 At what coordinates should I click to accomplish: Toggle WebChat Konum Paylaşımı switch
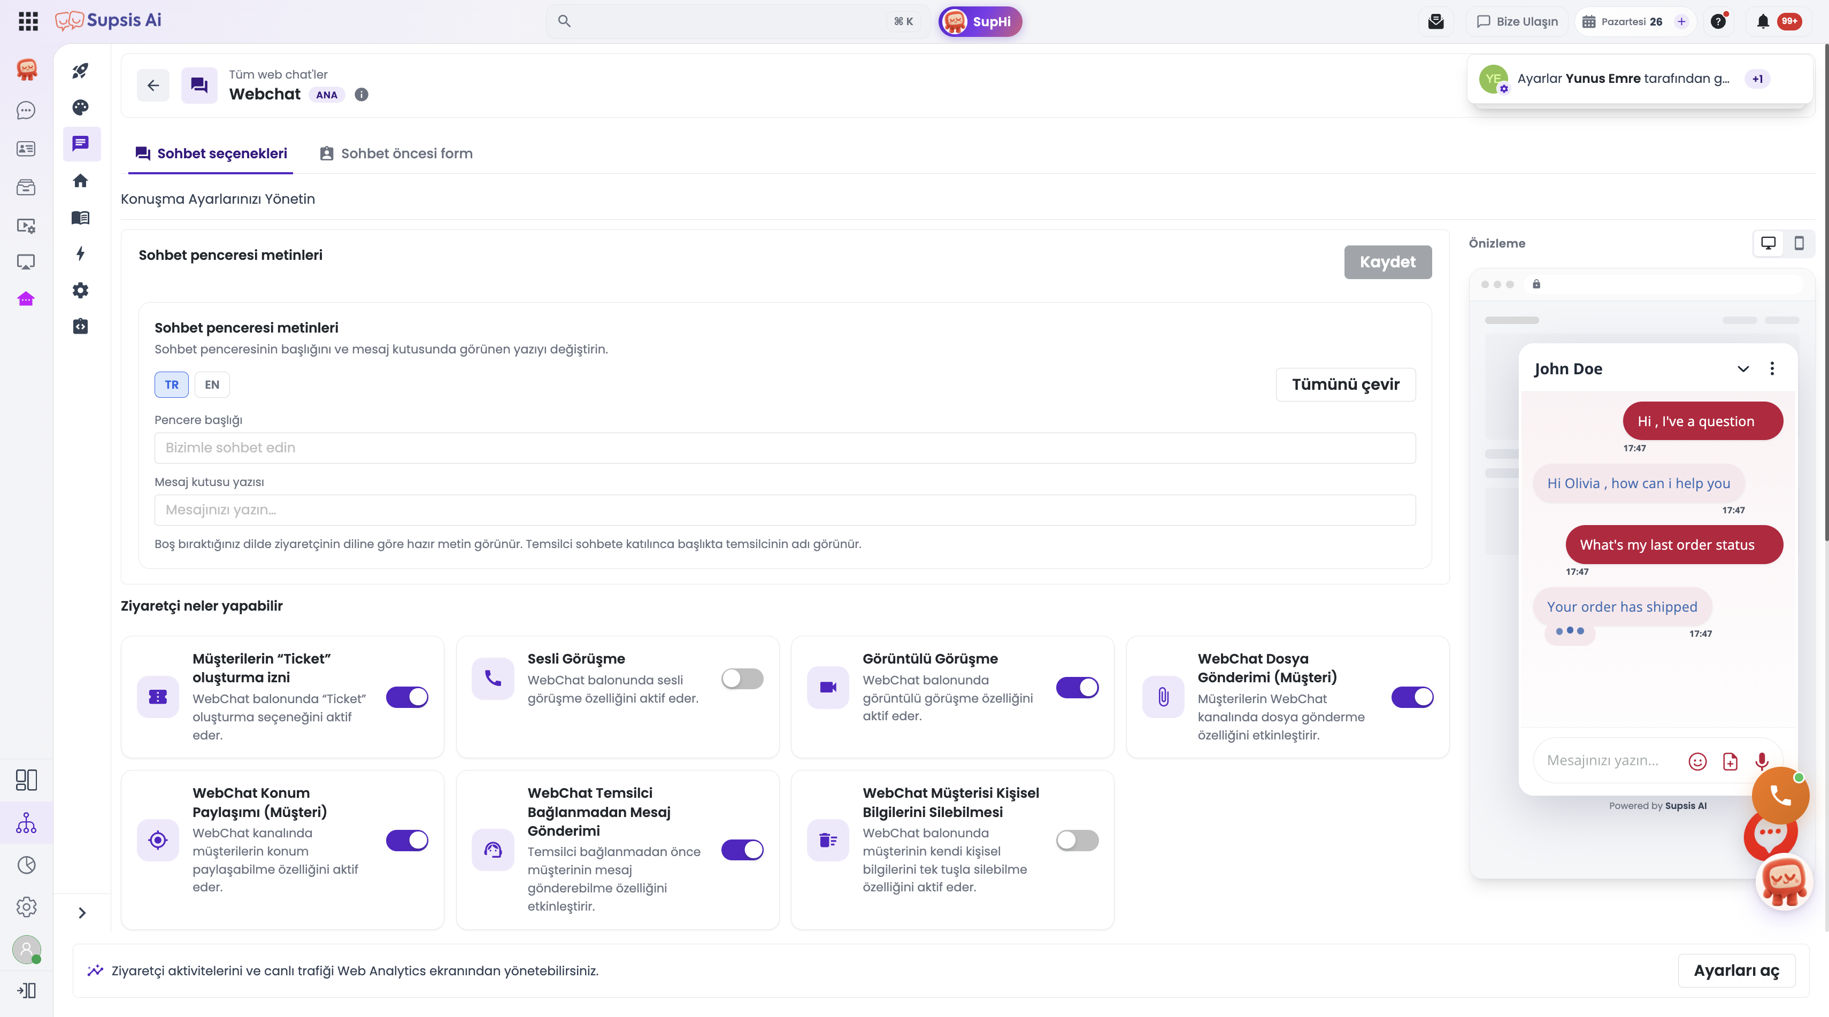(408, 841)
